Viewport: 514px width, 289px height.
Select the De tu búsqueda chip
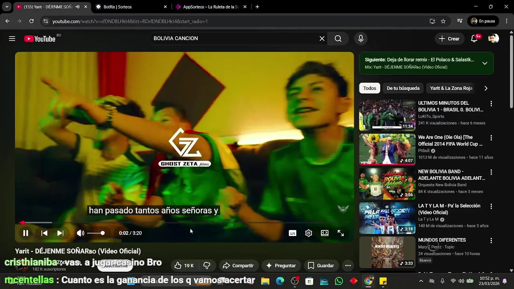[x=403, y=88]
